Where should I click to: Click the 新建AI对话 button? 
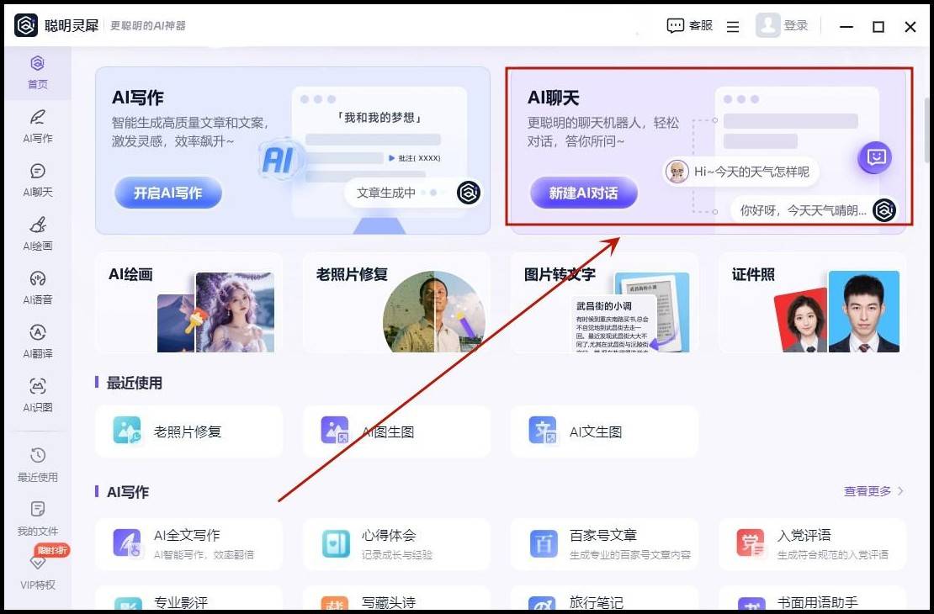[x=583, y=193]
